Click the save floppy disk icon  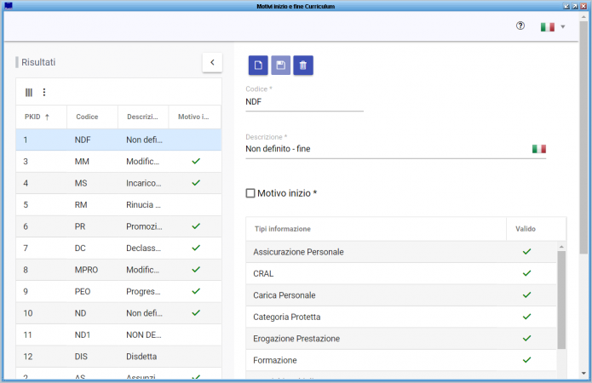pos(281,65)
